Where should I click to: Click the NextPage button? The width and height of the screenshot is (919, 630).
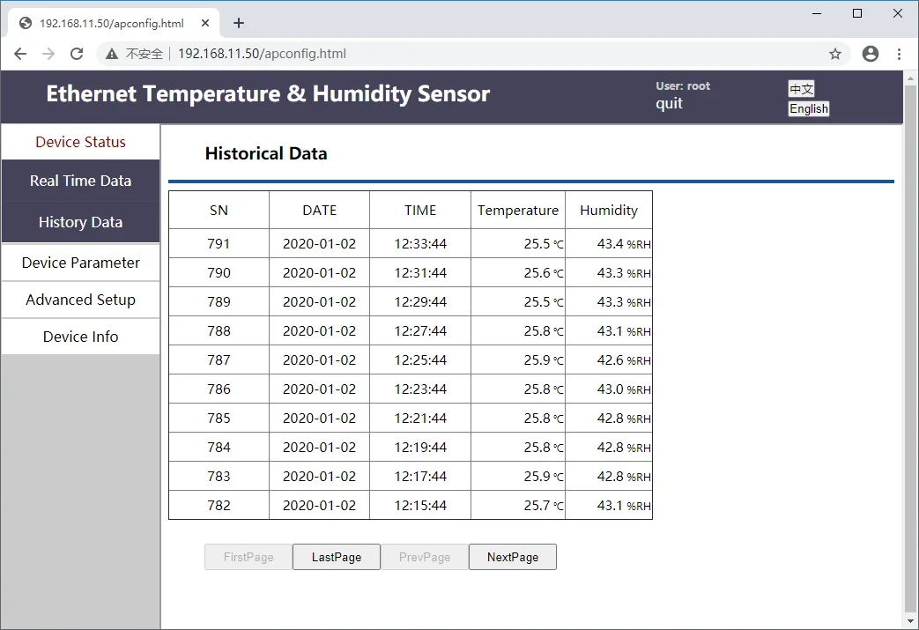coord(513,557)
